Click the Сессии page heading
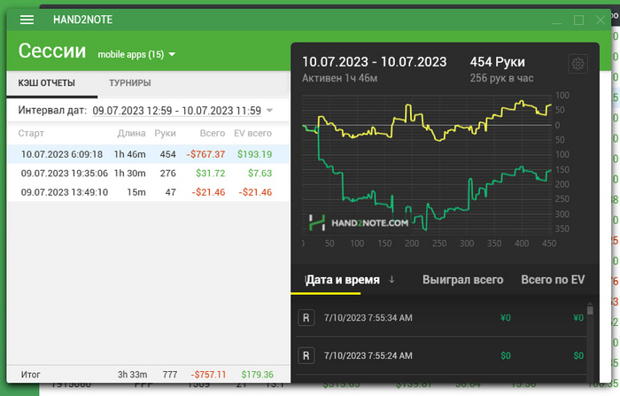The width and height of the screenshot is (620, 396). (x=51, y=51)
